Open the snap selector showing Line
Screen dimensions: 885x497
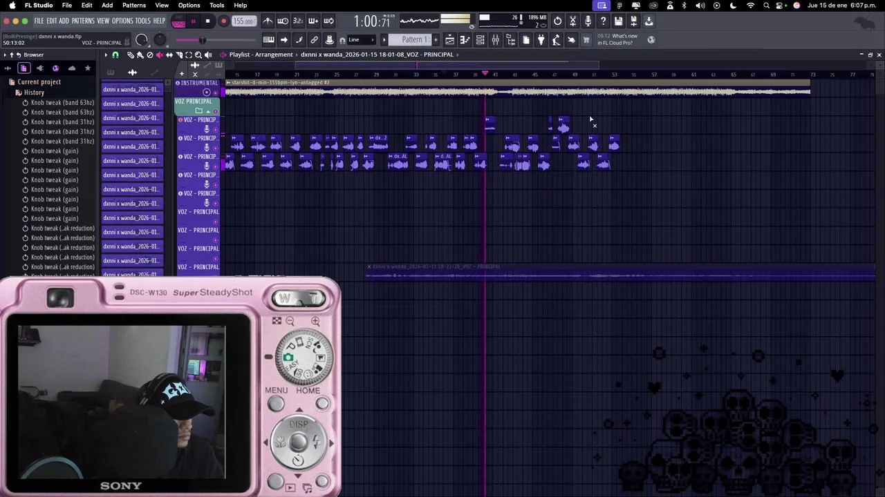tap(362, 40)
